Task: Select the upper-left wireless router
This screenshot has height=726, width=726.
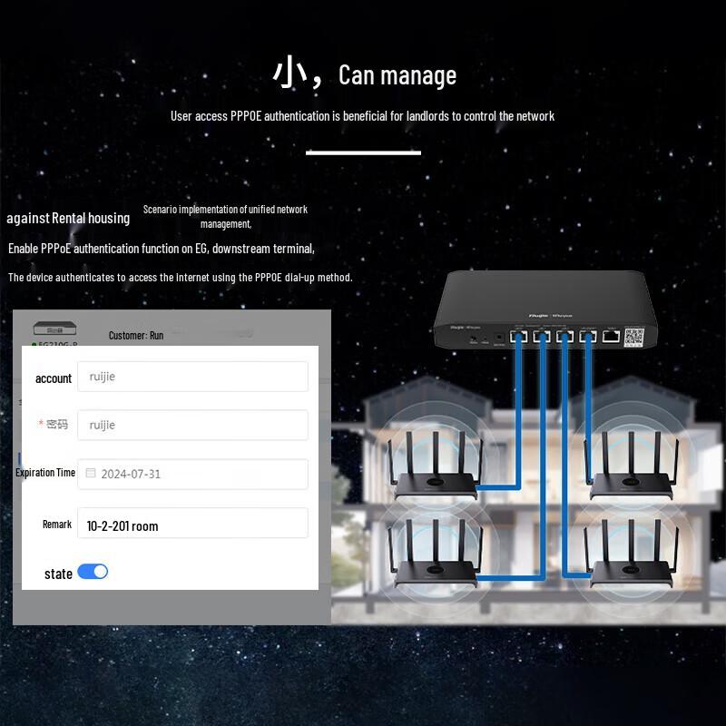Action: pyautogui.click(x=434, y=467)
